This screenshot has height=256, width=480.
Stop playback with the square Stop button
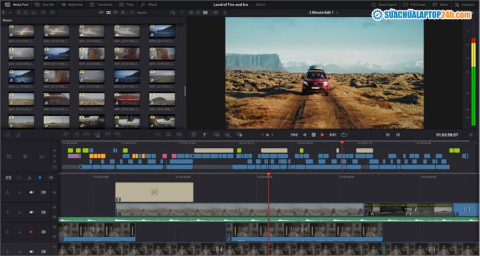(x=314, y=135)
